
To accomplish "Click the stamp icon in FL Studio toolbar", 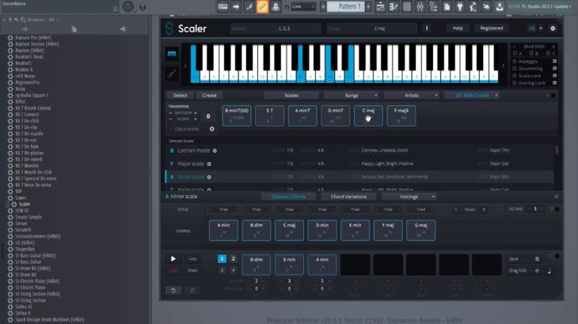I will tap(276, 6).
